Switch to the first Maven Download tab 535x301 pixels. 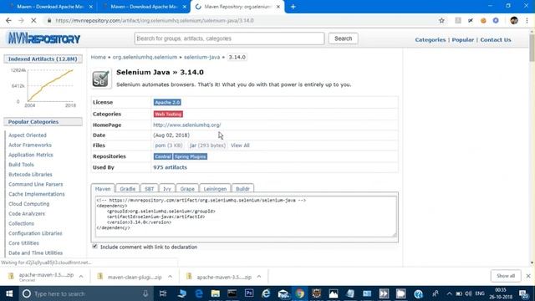(50, 7)
